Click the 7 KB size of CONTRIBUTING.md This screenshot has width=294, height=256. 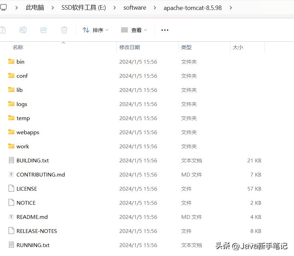(255, 174)
